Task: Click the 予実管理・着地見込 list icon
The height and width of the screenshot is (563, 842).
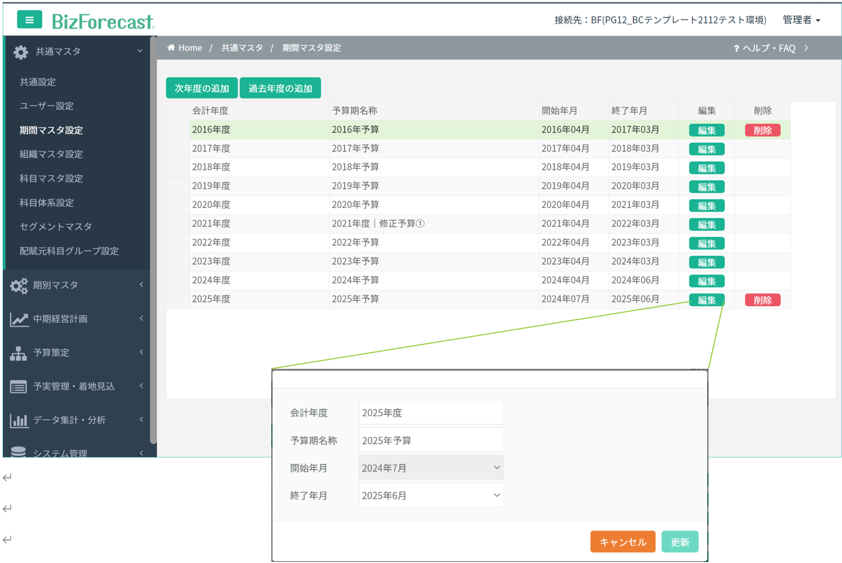Action: pos(18,387)
